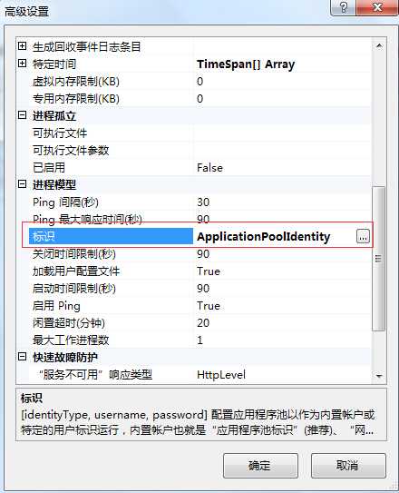Select the Ping 最大响应时间(秒) property
The image size is (399, 493).
coord(87,219)
